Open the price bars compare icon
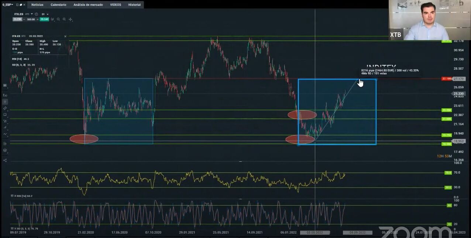471x238 pixels. (x=5, y=143)
